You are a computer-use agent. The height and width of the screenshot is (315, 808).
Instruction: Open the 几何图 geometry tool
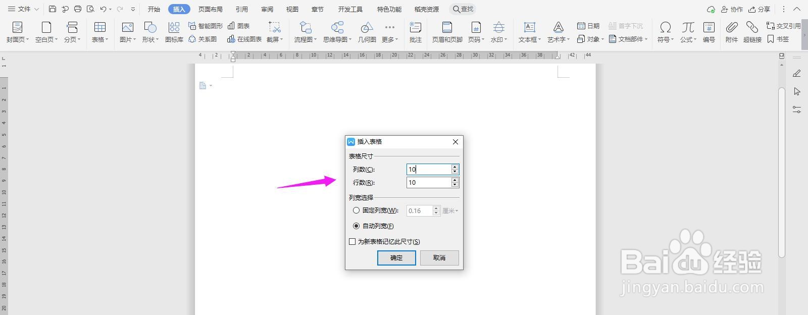coord(367,32)
